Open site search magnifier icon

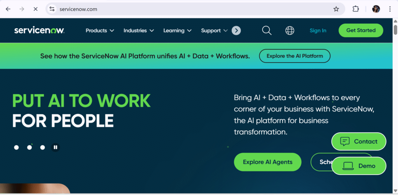pyautogui.click(x=267, y=31)
